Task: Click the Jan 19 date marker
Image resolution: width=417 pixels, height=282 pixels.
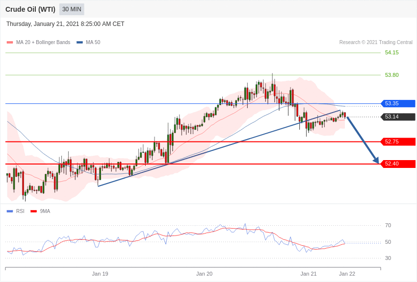Action: pyautogui.click(x=100, y=274)
